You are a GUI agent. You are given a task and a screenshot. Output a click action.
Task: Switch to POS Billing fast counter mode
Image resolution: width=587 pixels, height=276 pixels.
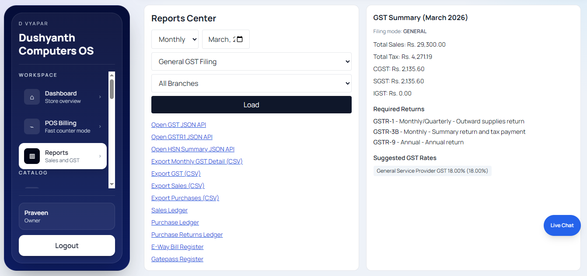61,126
